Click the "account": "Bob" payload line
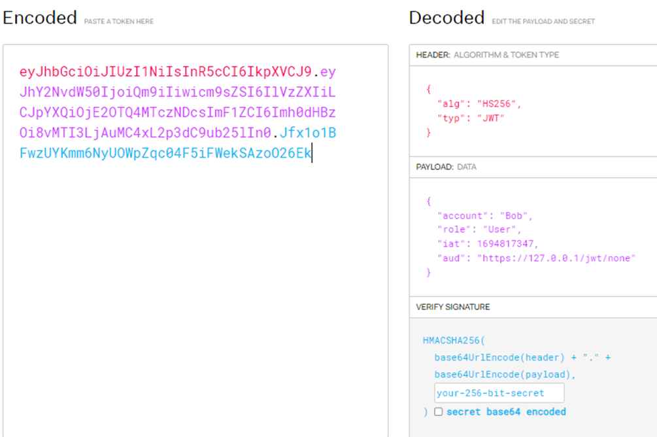 [x=485, y=216]
